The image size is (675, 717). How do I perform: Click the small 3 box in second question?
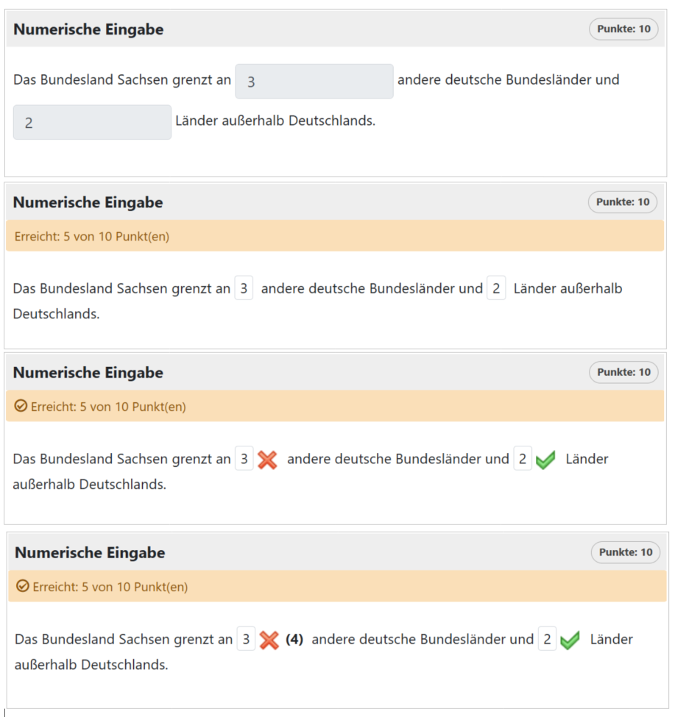244,288
